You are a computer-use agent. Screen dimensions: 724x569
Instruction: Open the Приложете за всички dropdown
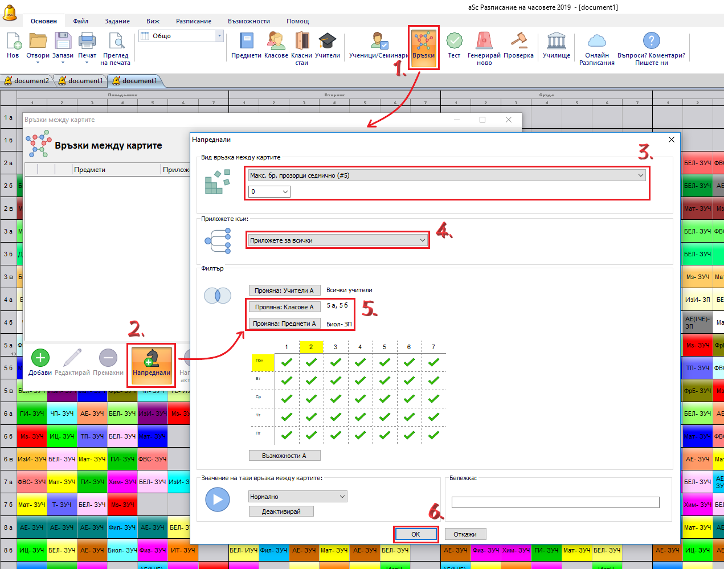[338, 240]
